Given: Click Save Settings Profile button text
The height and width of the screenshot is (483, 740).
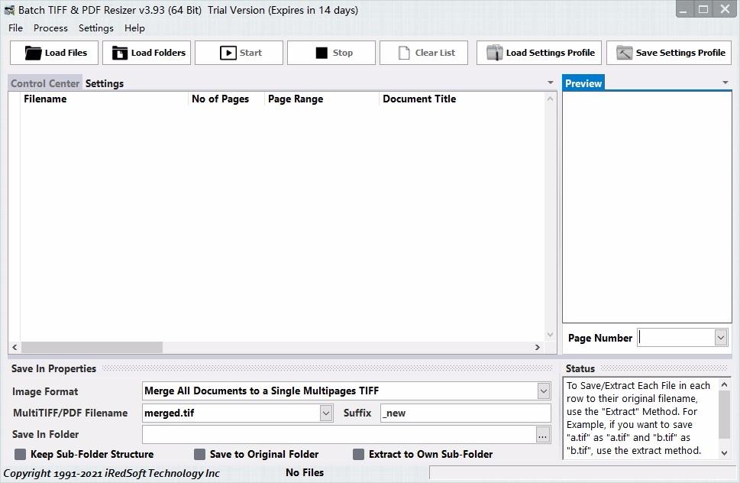Looking at the screenshot, I should point(680,53).
